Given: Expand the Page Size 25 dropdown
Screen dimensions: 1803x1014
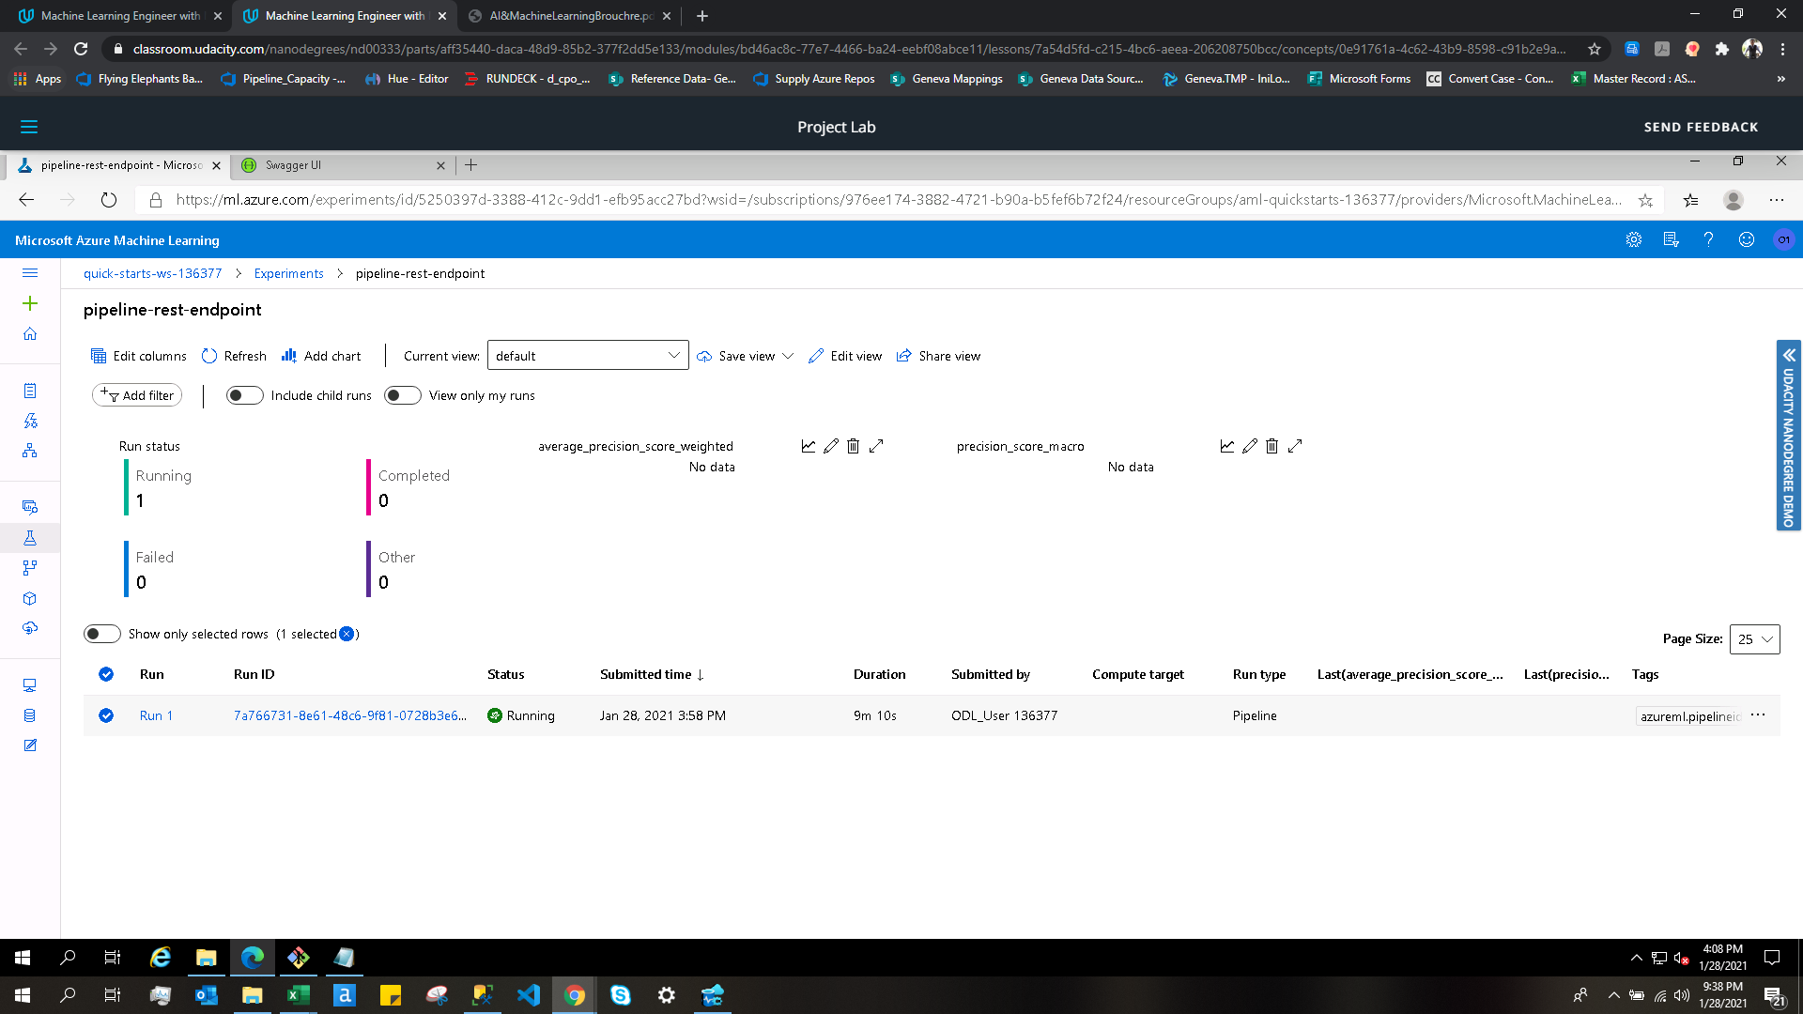Looking at the screenshot, I should tap(1754, 639).
